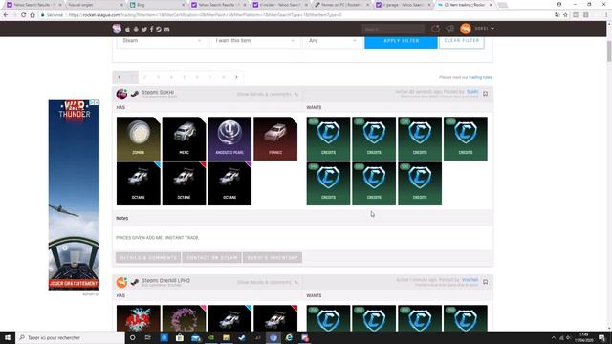Go to next page arrow in pagination
The image size is (612, 344).
(x=236, y=77)
